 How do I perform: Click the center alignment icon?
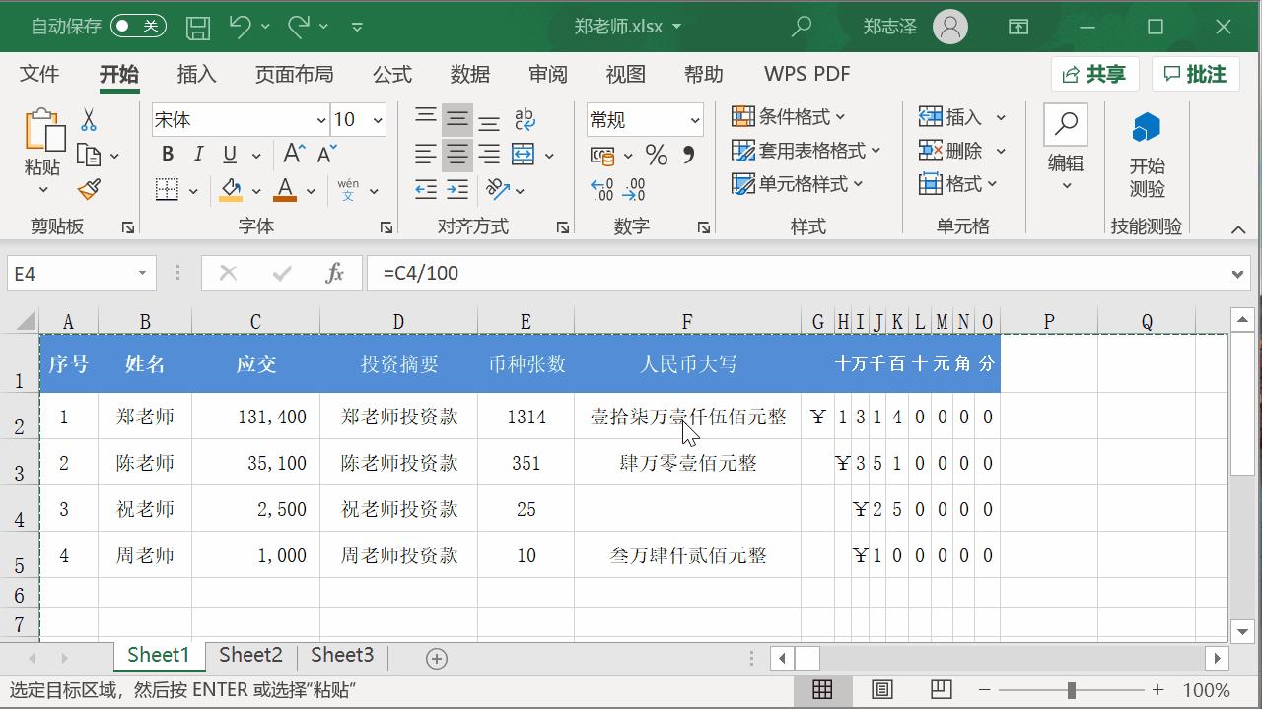(457, 153)
